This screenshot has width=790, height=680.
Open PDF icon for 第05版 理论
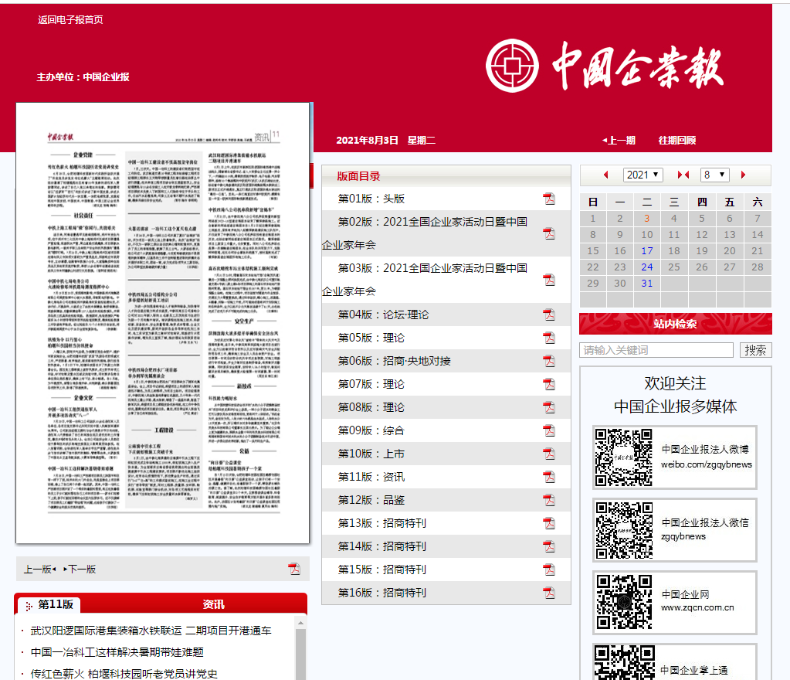548,338
